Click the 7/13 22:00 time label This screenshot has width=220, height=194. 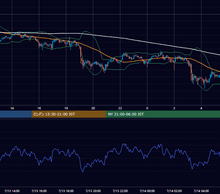click(x=120, y=191)
